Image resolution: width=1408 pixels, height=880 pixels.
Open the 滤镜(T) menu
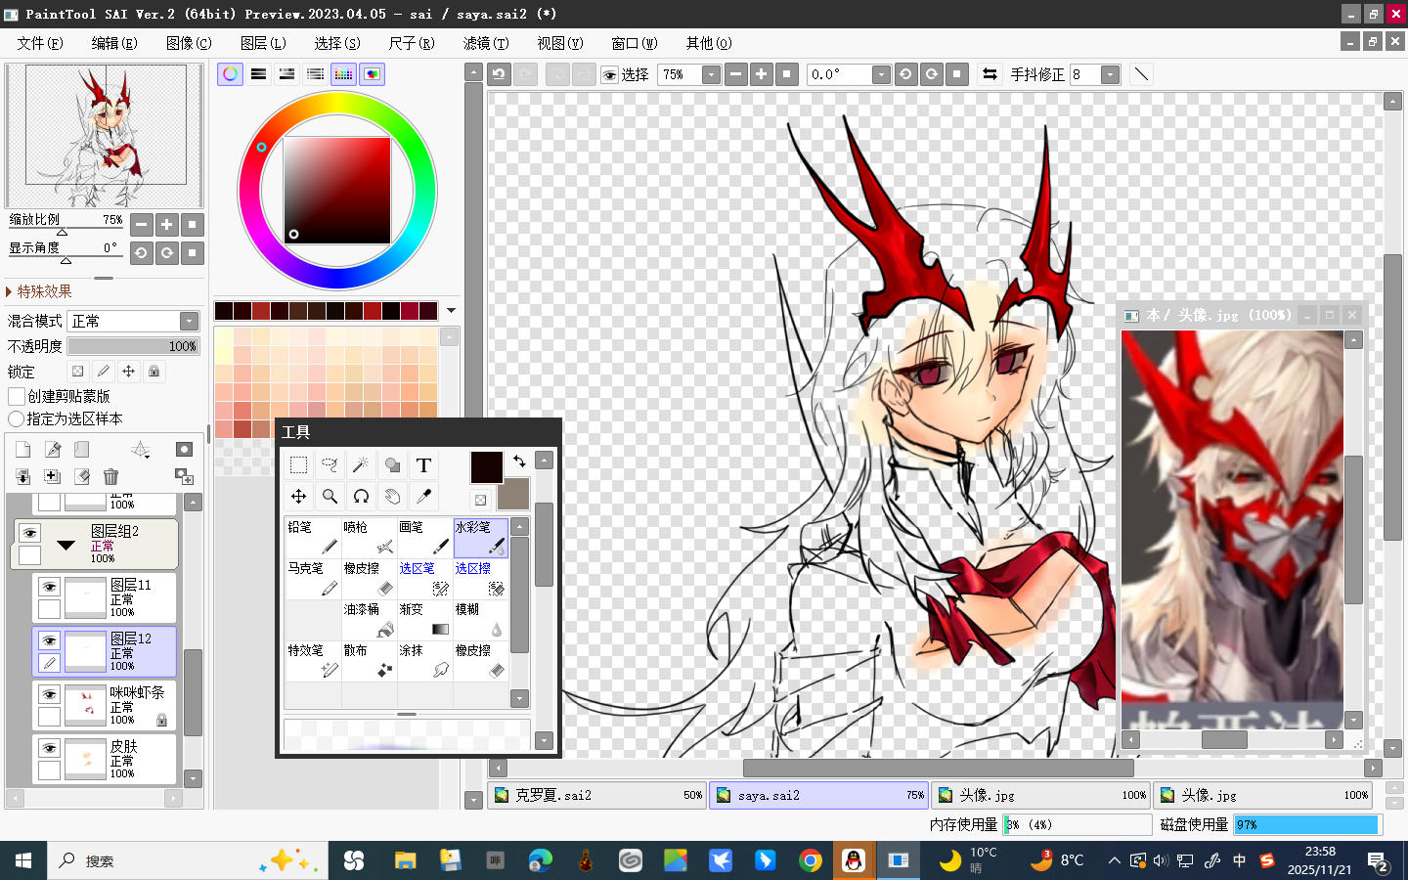[486, 43]
